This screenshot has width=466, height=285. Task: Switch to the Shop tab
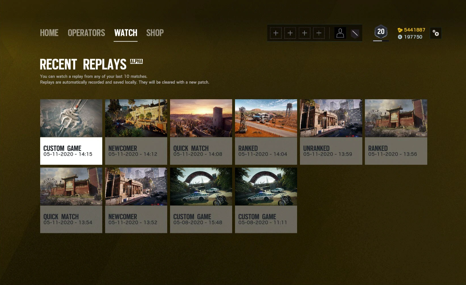155,33
